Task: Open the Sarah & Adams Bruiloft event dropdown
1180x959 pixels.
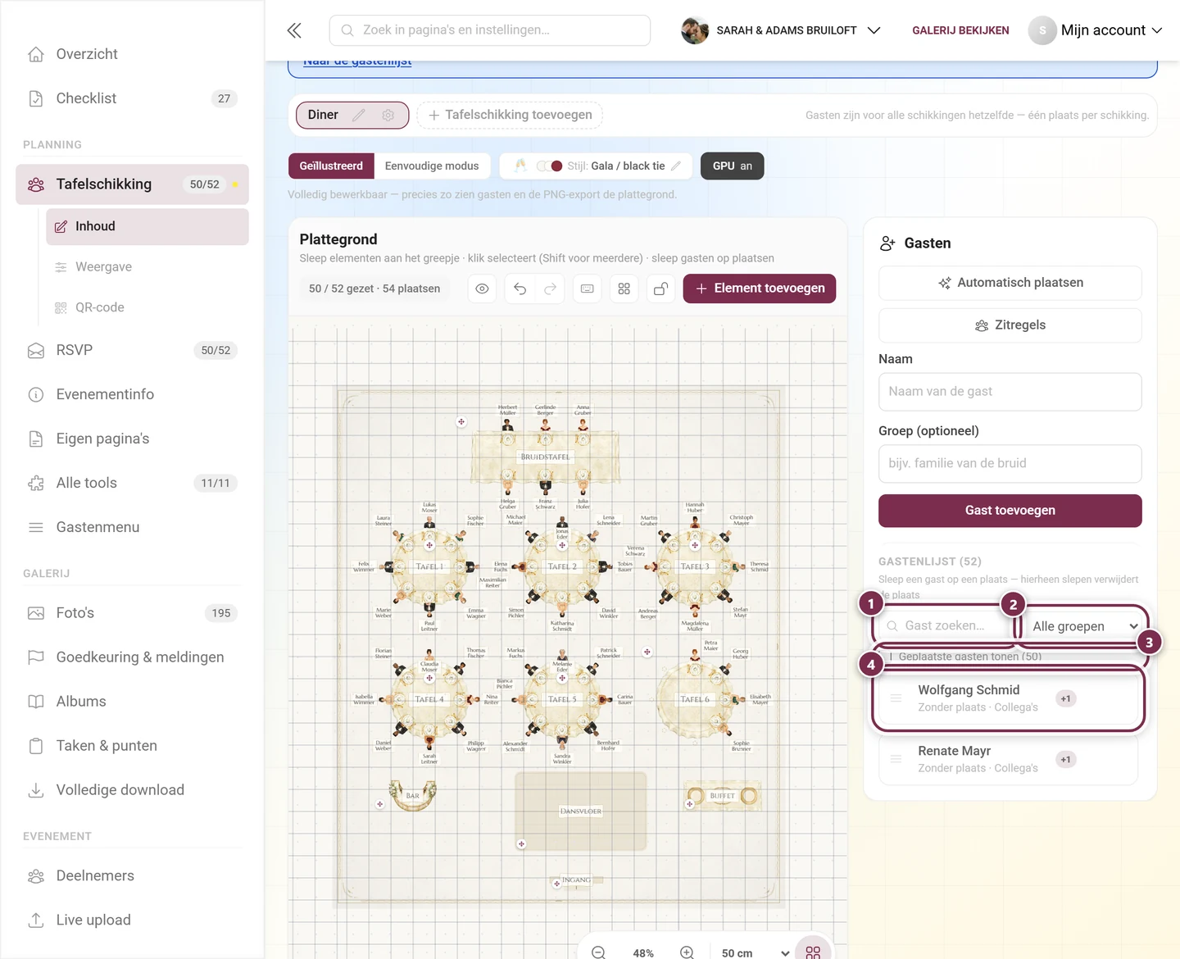Action: 782,30
